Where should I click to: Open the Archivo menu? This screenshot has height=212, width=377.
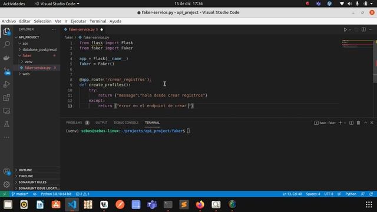pyautogui.click(x=9, y=21)
